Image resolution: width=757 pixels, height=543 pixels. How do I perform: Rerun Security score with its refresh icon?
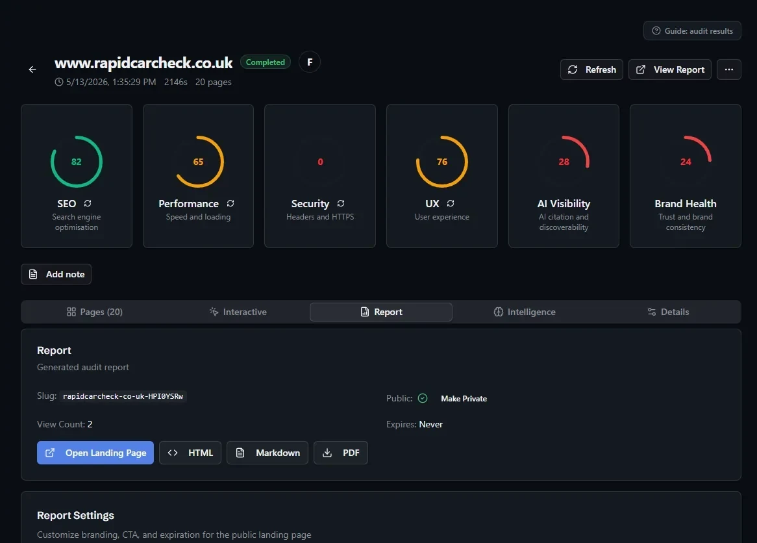coord(341,203)
